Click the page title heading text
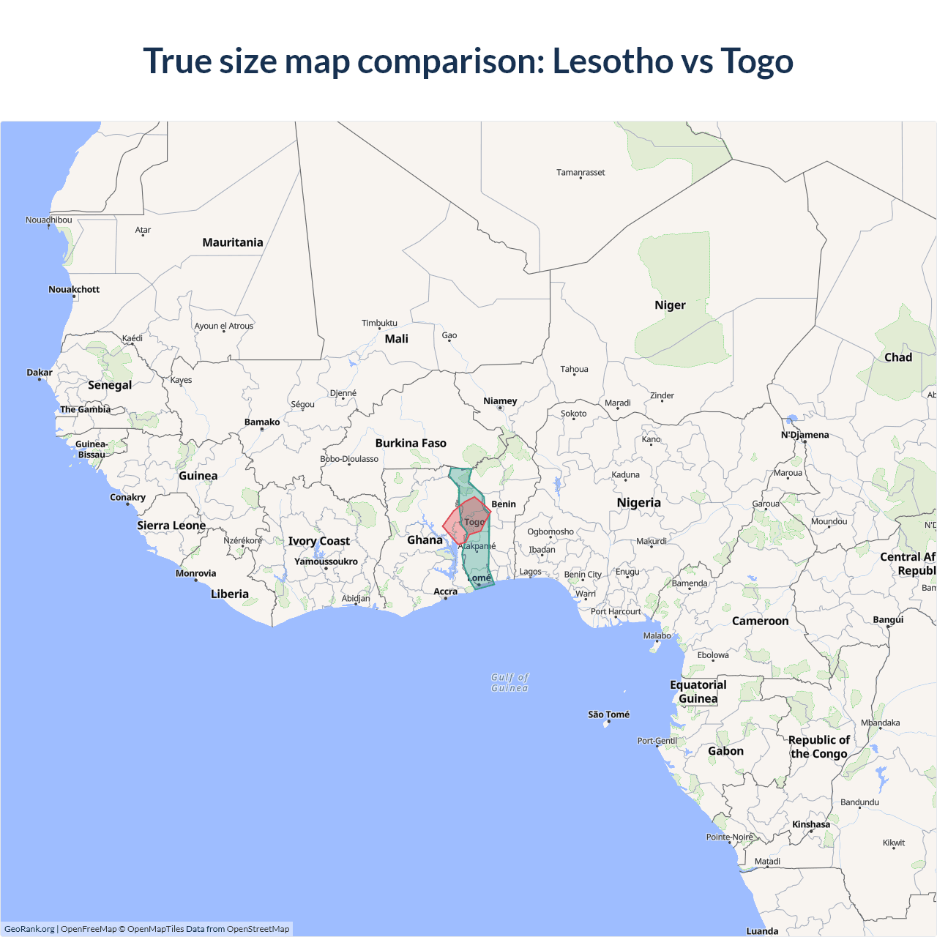This screenshot has height=937, width=937. [468, 61]
